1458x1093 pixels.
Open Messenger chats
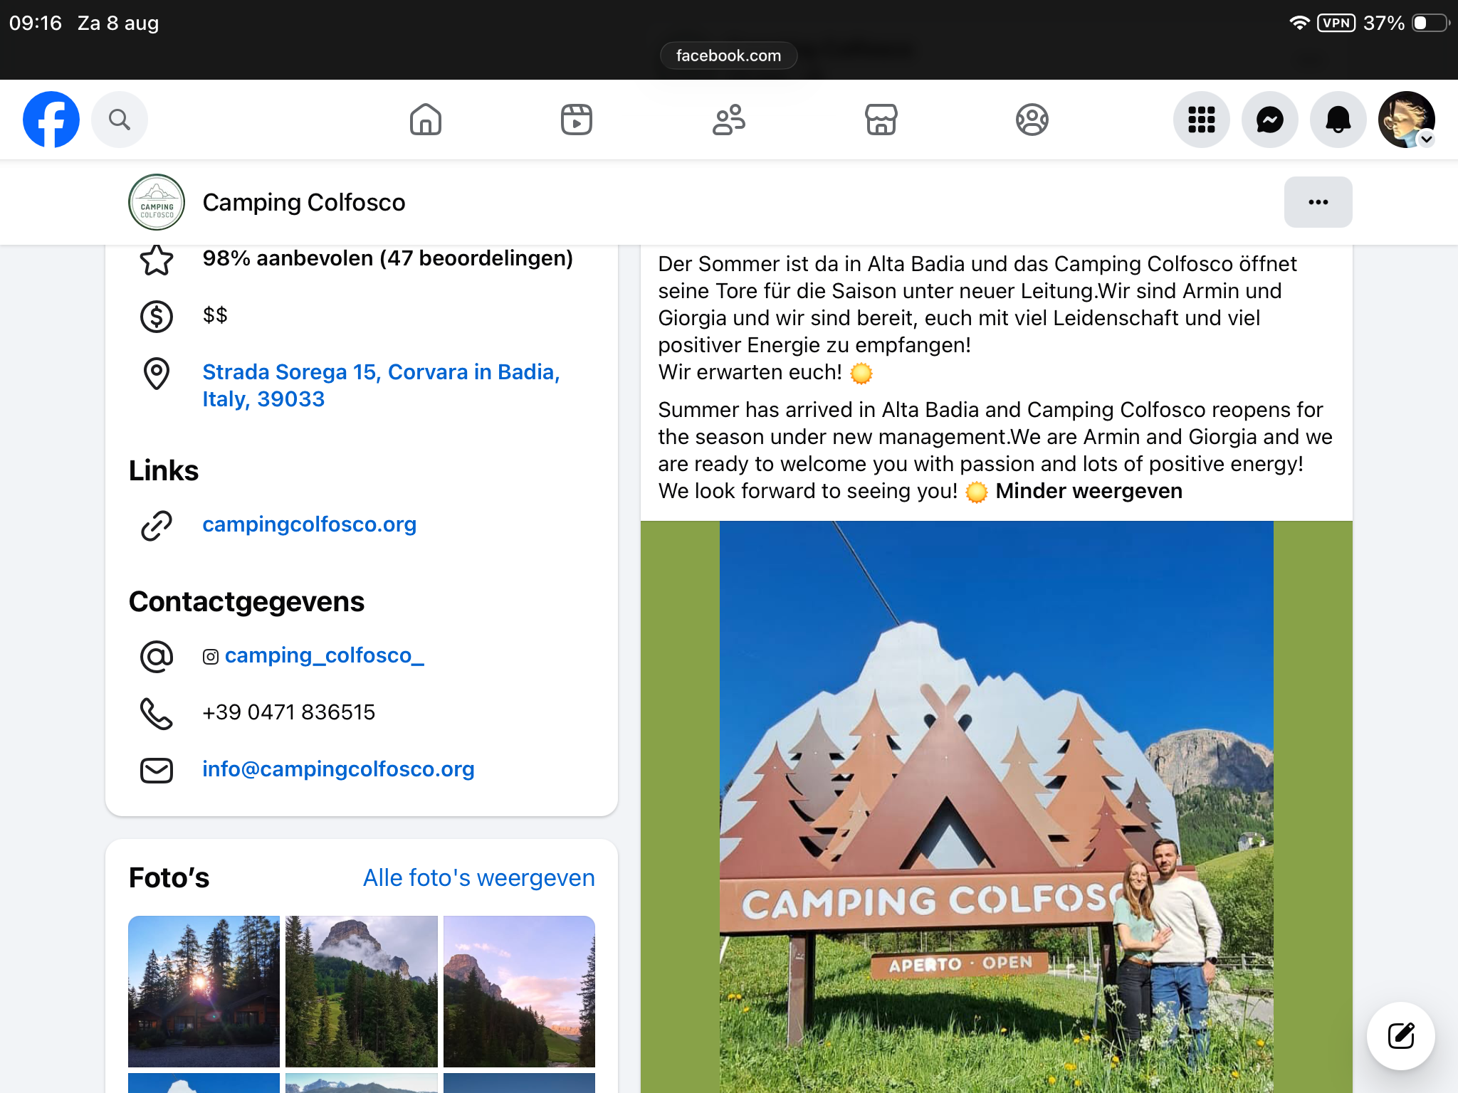click(x=1270, y=120)
